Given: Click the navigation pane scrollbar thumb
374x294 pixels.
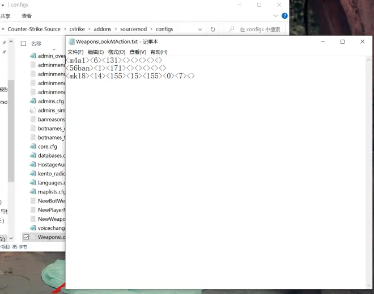Looking at the screenshot, I should (11, 131).
